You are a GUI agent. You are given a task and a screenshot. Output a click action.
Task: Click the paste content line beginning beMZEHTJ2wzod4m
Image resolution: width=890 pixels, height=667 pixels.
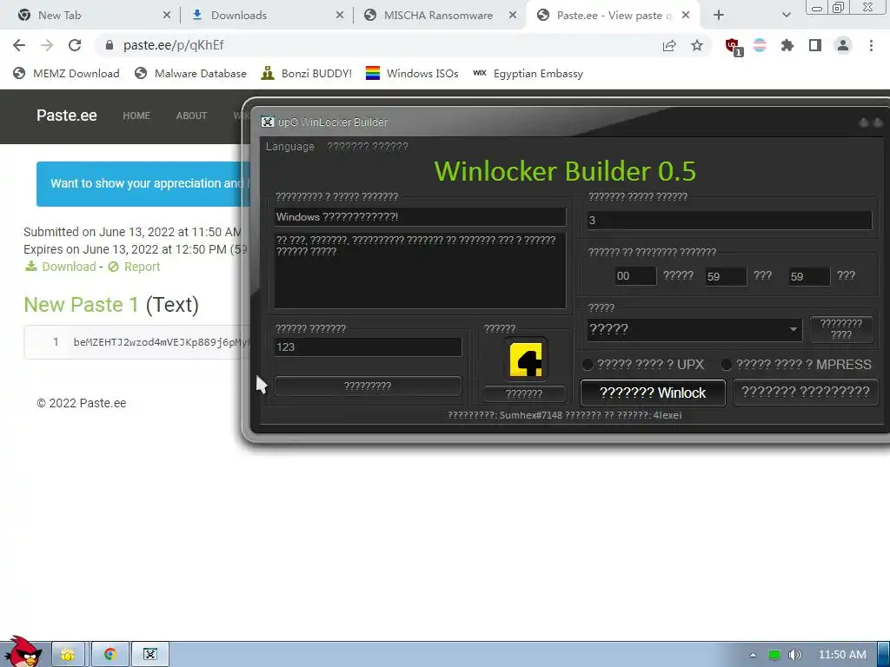[x=161, y=342]
